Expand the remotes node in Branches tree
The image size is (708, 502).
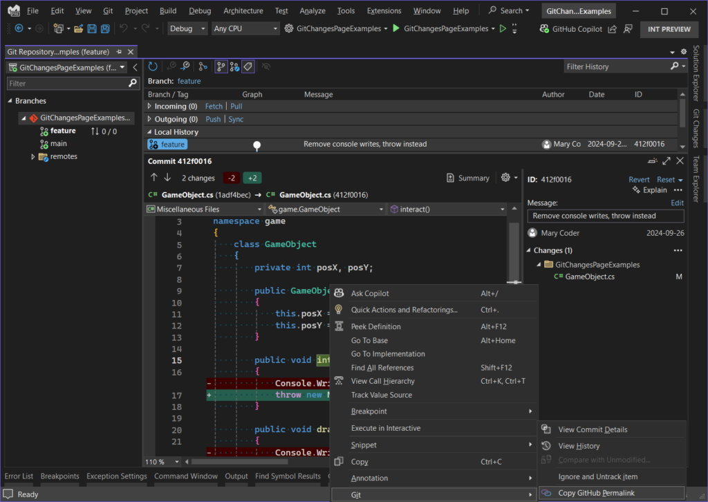33,156
